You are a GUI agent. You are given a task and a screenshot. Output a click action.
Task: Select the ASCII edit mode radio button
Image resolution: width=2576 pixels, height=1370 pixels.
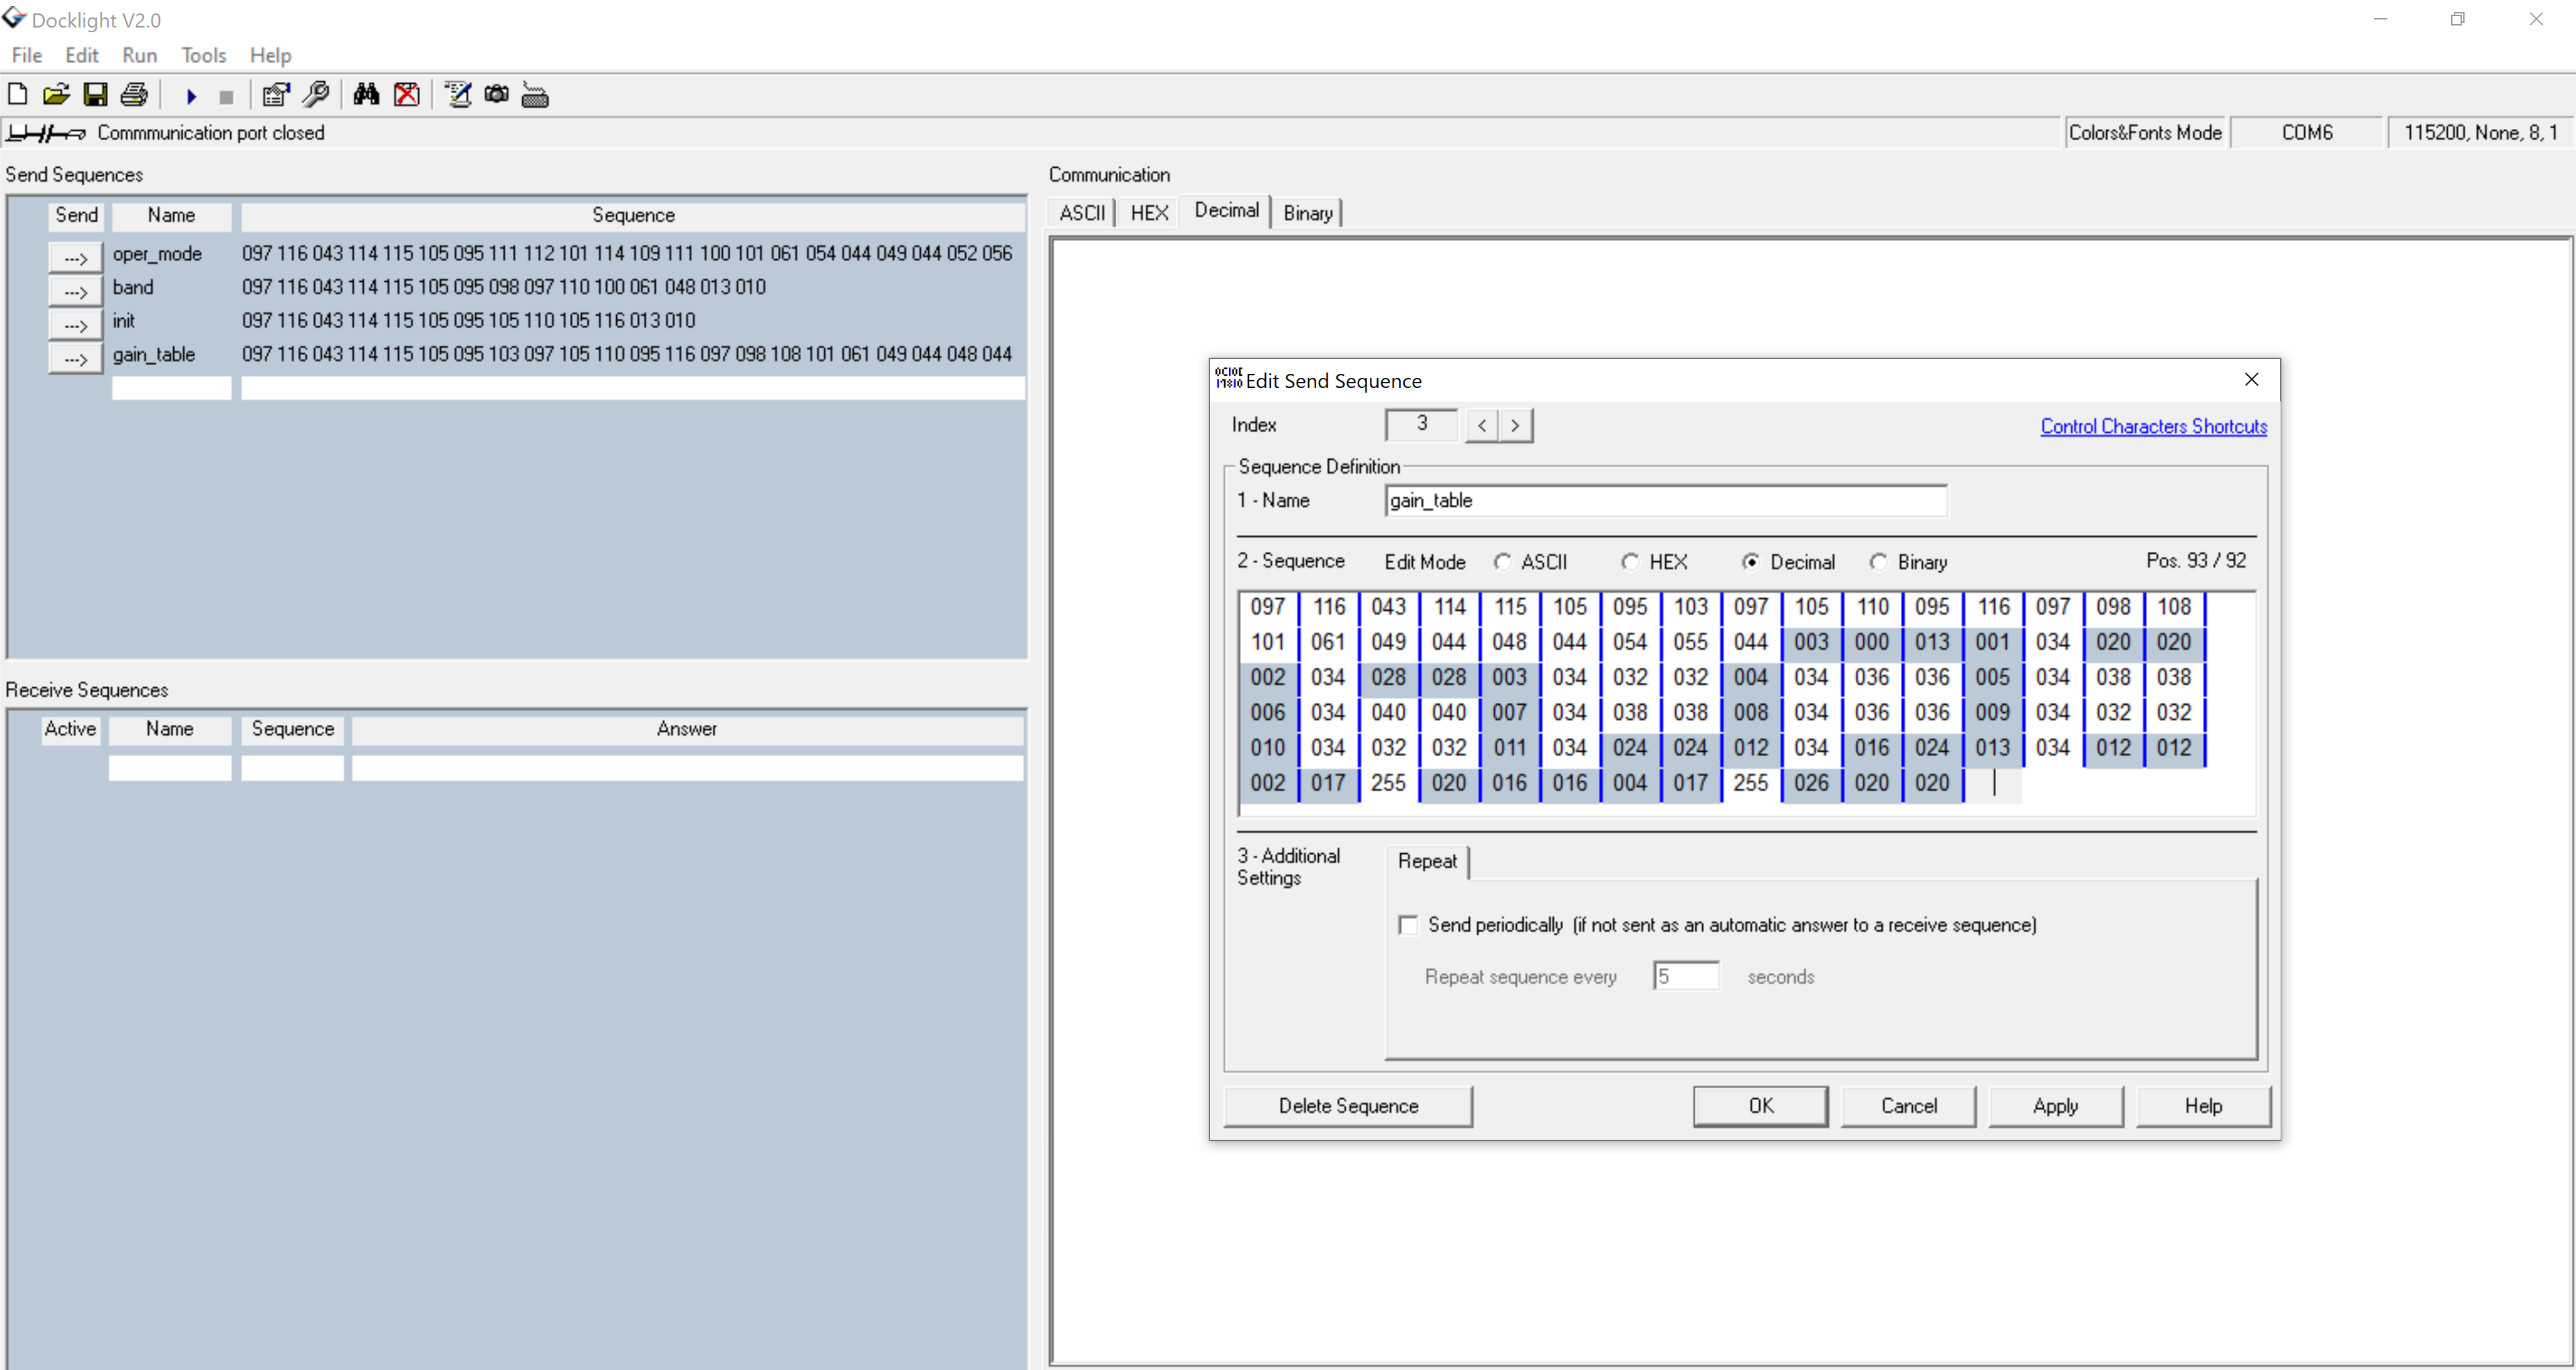click(x=1503, y=562)
